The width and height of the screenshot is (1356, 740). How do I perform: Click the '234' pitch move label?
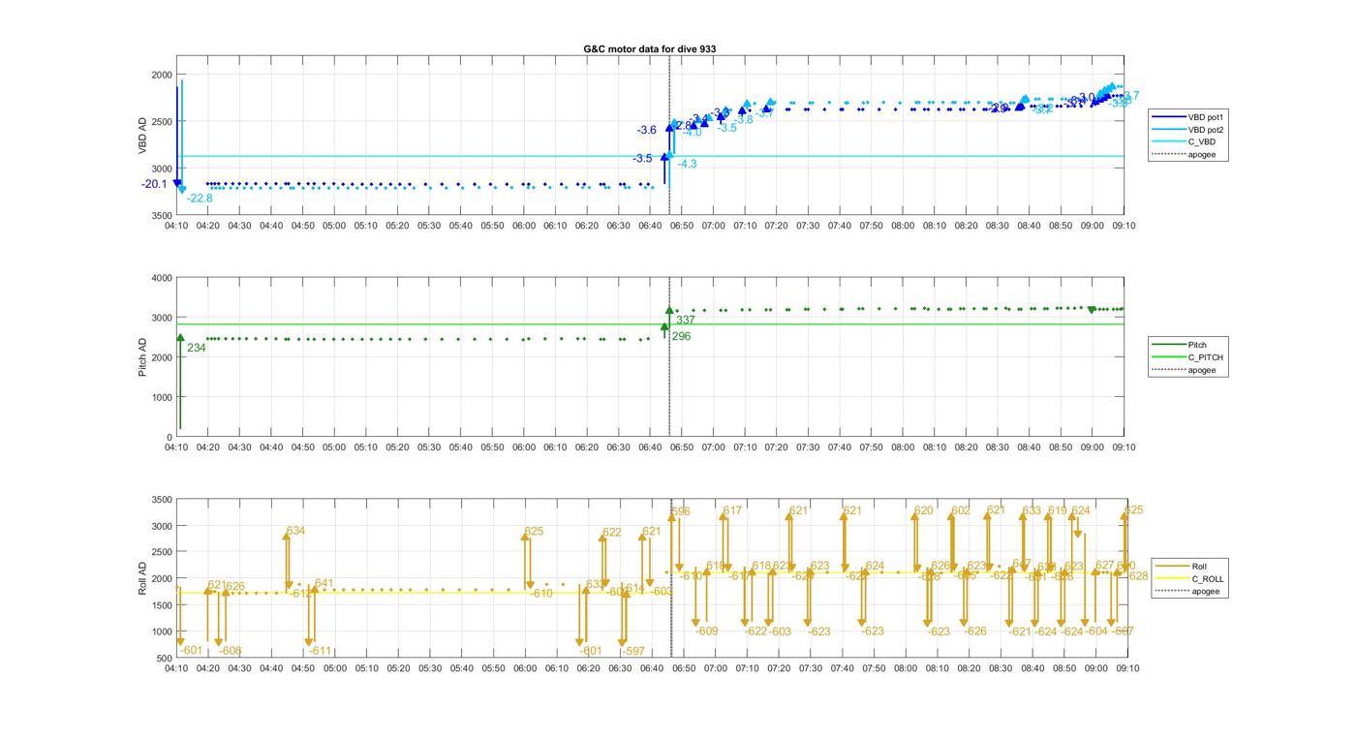[196, 348]
